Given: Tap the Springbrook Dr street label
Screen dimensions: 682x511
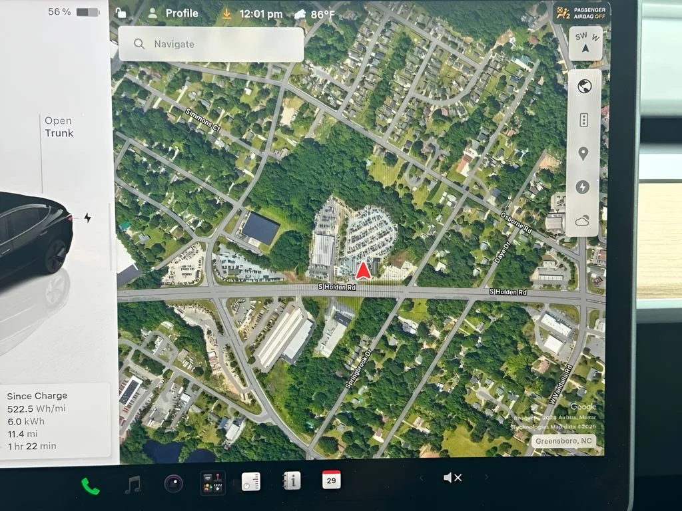Looking at the screenshot, I should coord(359,369).
